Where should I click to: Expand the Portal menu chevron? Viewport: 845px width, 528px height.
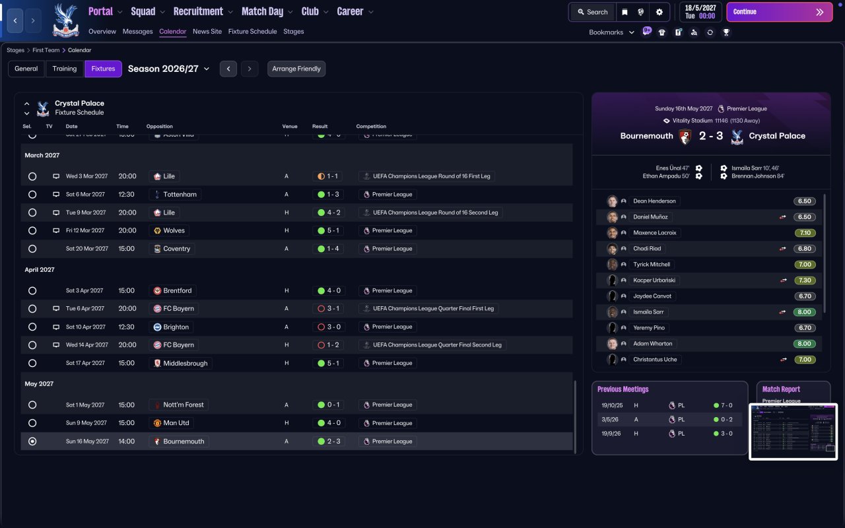(119, 12)
